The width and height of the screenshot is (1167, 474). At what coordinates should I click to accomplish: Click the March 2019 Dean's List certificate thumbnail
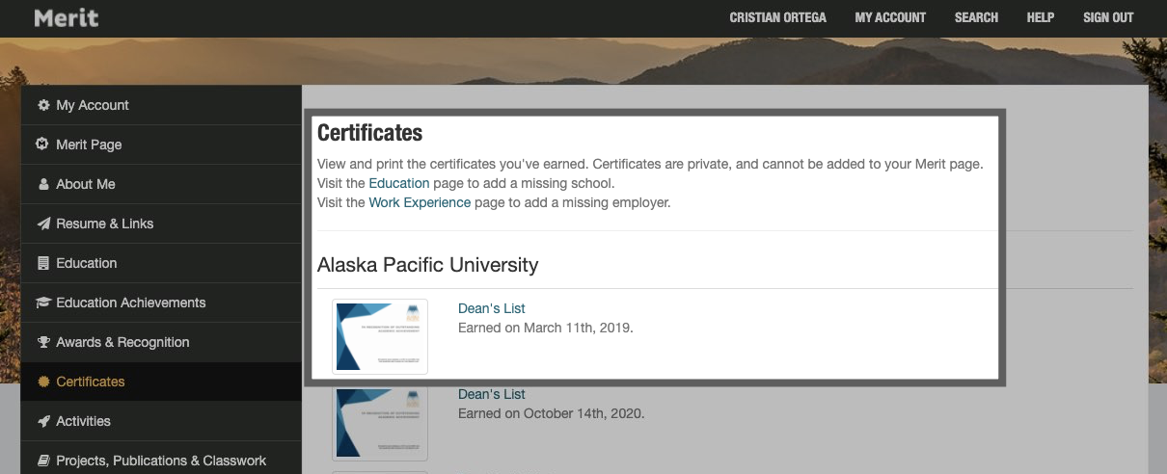pyautogui.click(x=380, y=336)
